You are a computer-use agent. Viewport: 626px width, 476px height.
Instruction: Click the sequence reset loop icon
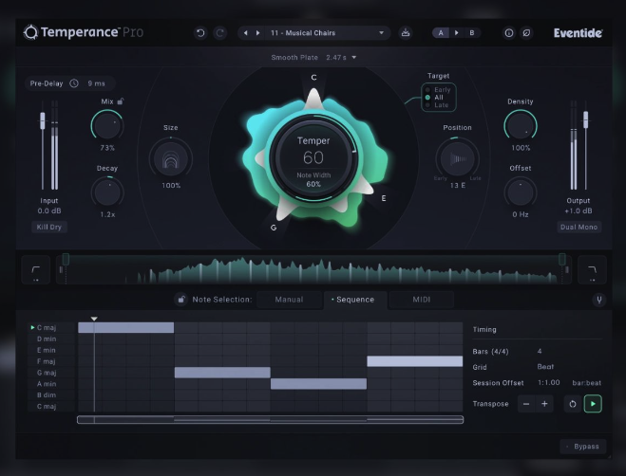click(x=573, y=404)
